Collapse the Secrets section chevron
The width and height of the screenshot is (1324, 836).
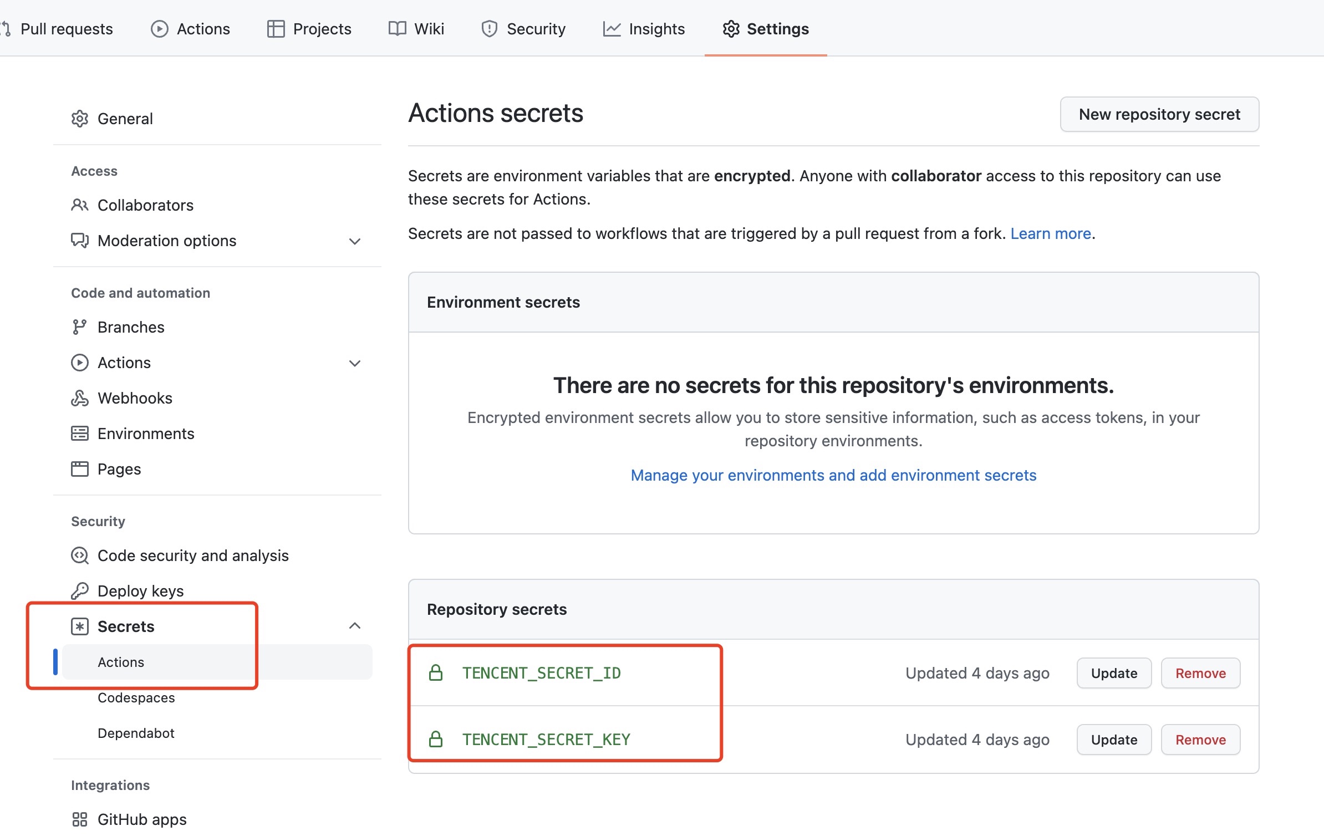tap(355, 626)
